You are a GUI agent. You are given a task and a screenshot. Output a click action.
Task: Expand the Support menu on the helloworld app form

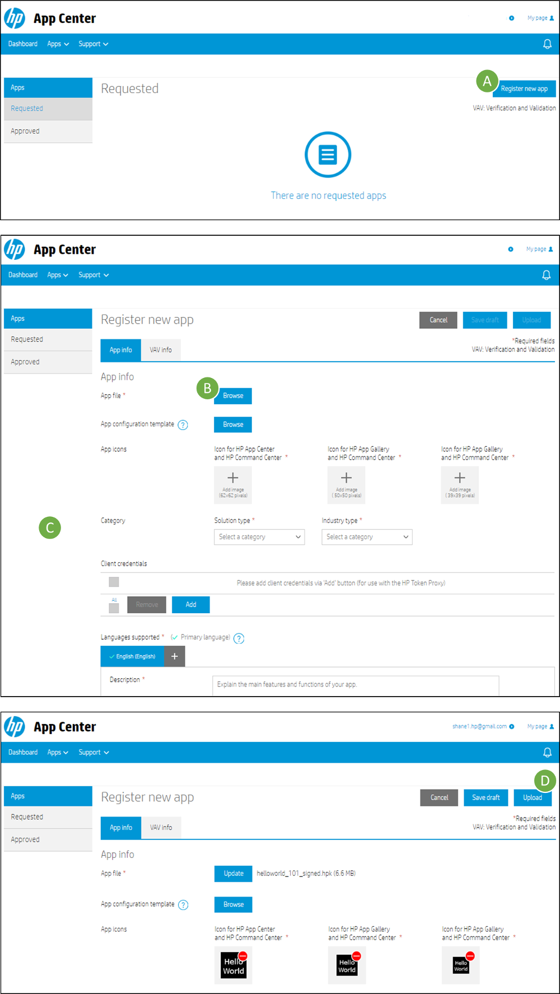94,753
